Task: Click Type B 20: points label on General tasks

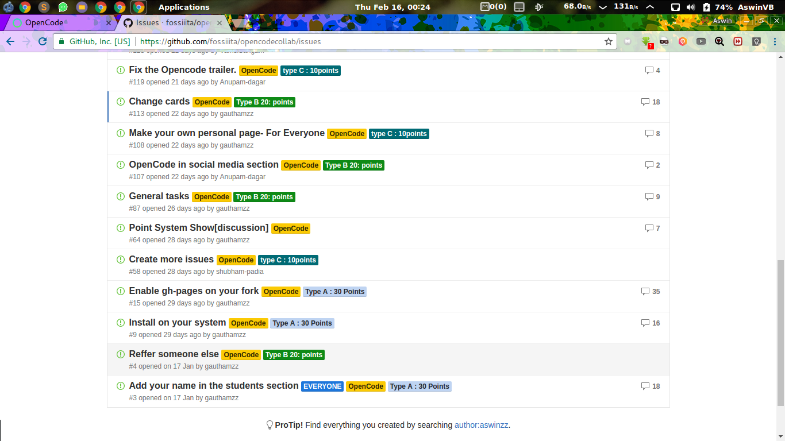Action: [x=264, y=197]
